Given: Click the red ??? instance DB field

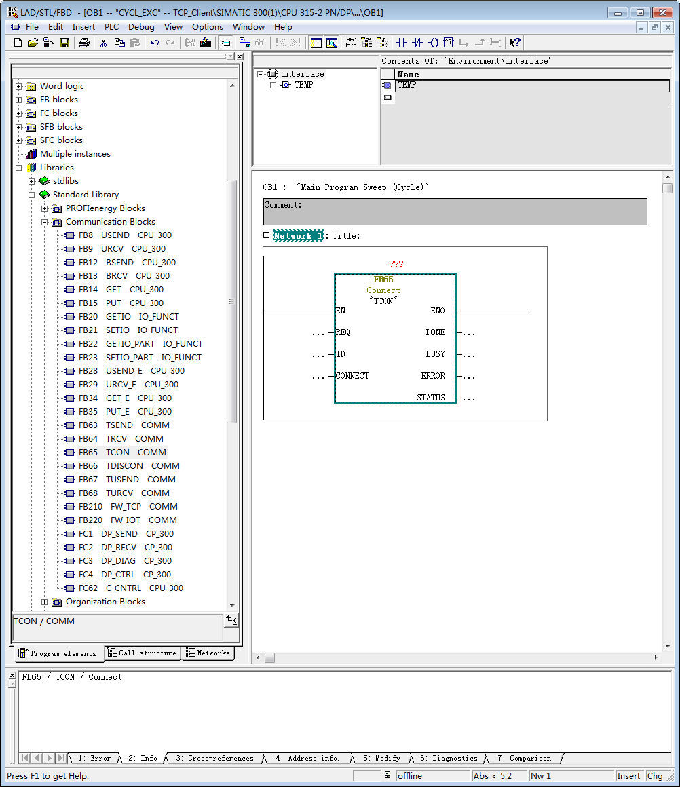Looking at the screenshot, I should (x=396, y=264).
